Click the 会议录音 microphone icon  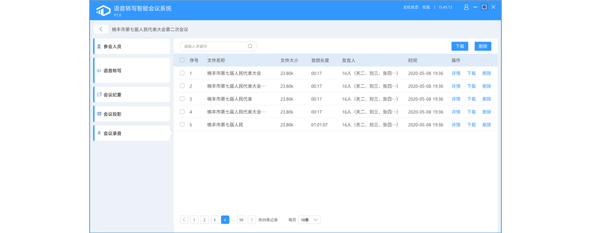[99, 133]
